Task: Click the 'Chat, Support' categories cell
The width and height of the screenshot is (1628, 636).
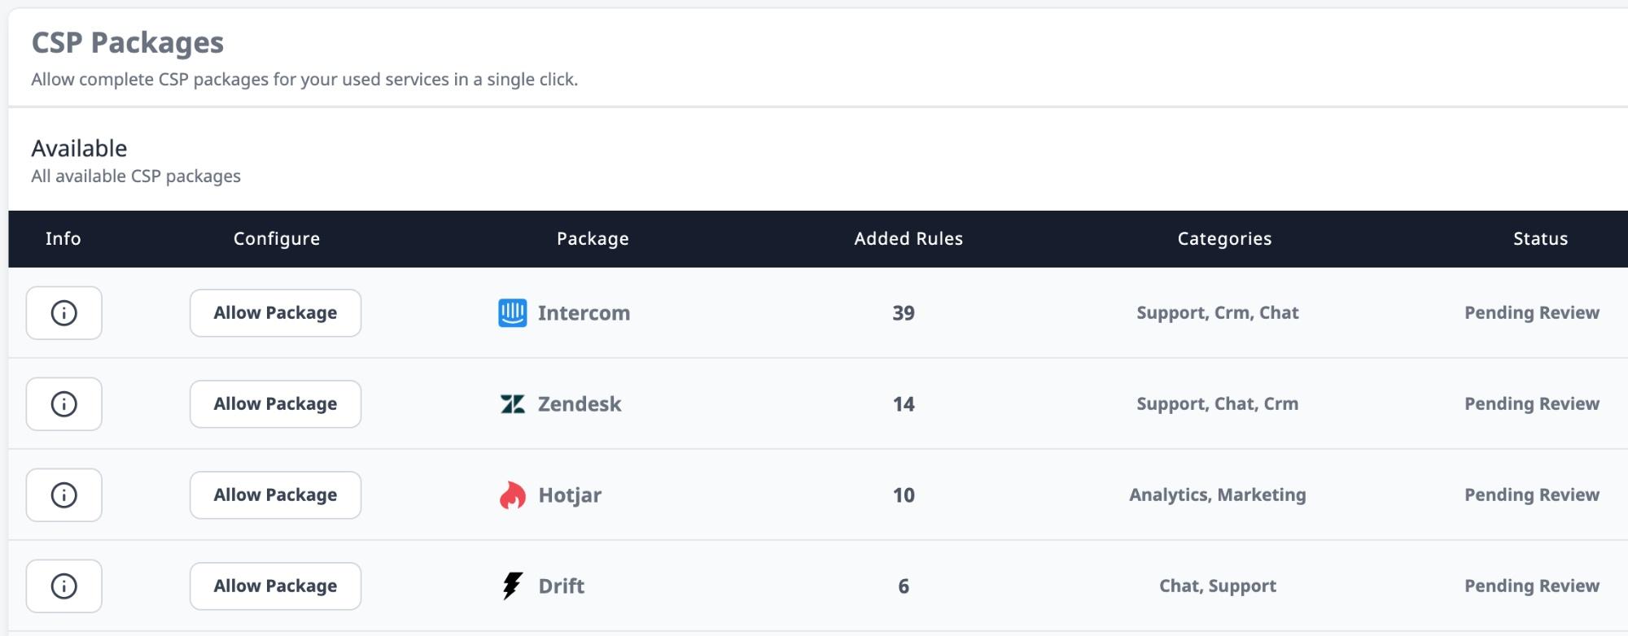Action: tap(1218, 586)
